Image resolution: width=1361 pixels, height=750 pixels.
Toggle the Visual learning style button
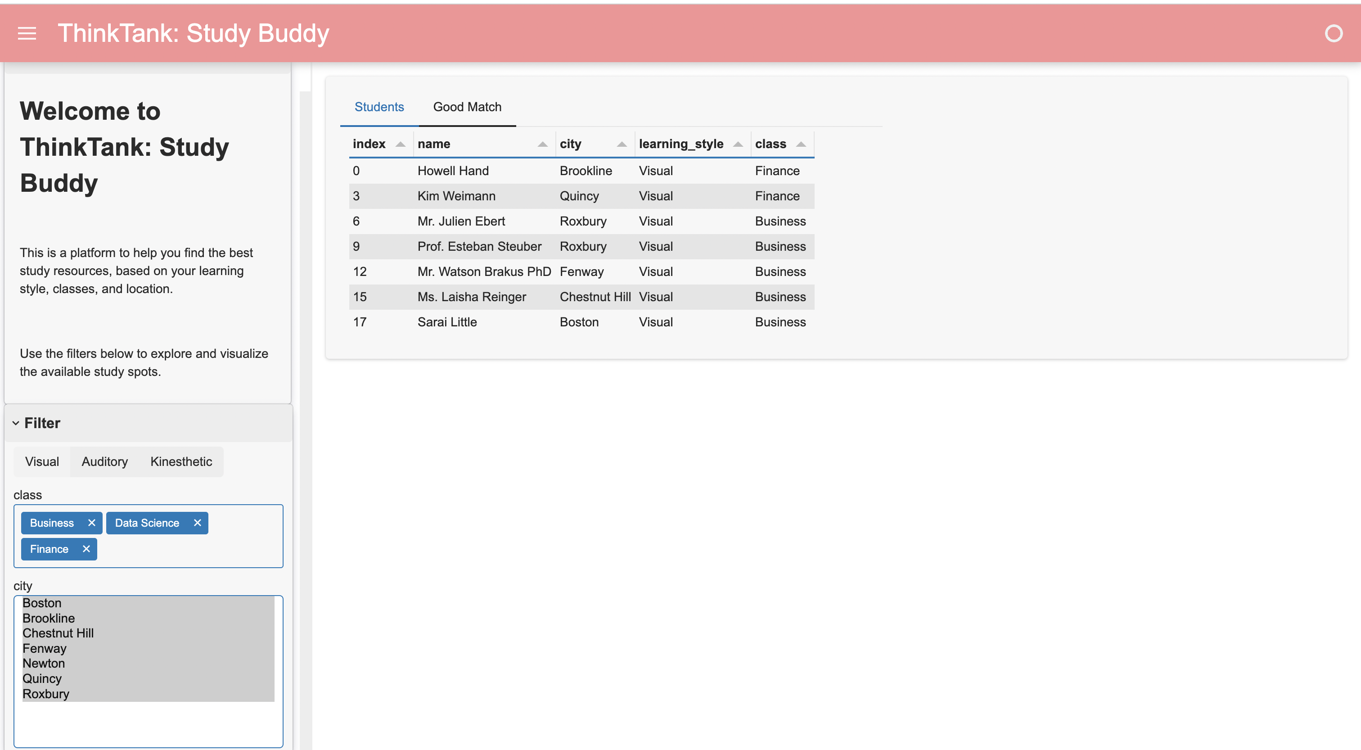click(42, 461)
